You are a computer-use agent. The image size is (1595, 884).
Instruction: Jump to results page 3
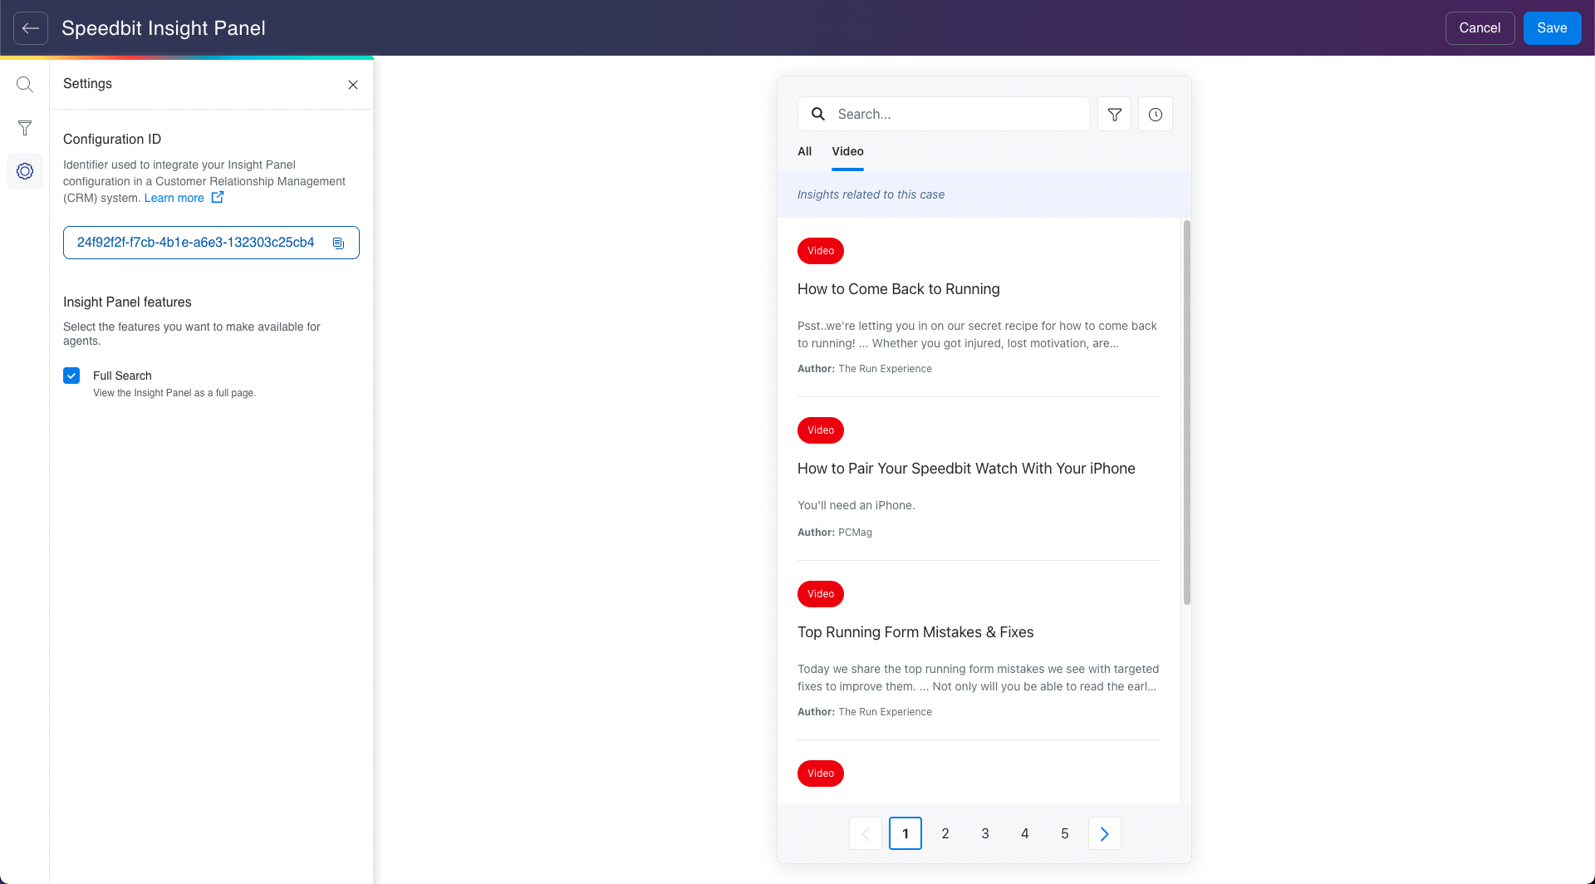(984, 832)
